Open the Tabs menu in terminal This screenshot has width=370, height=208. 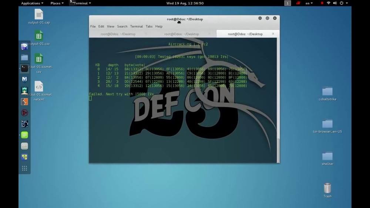[149, 26]
